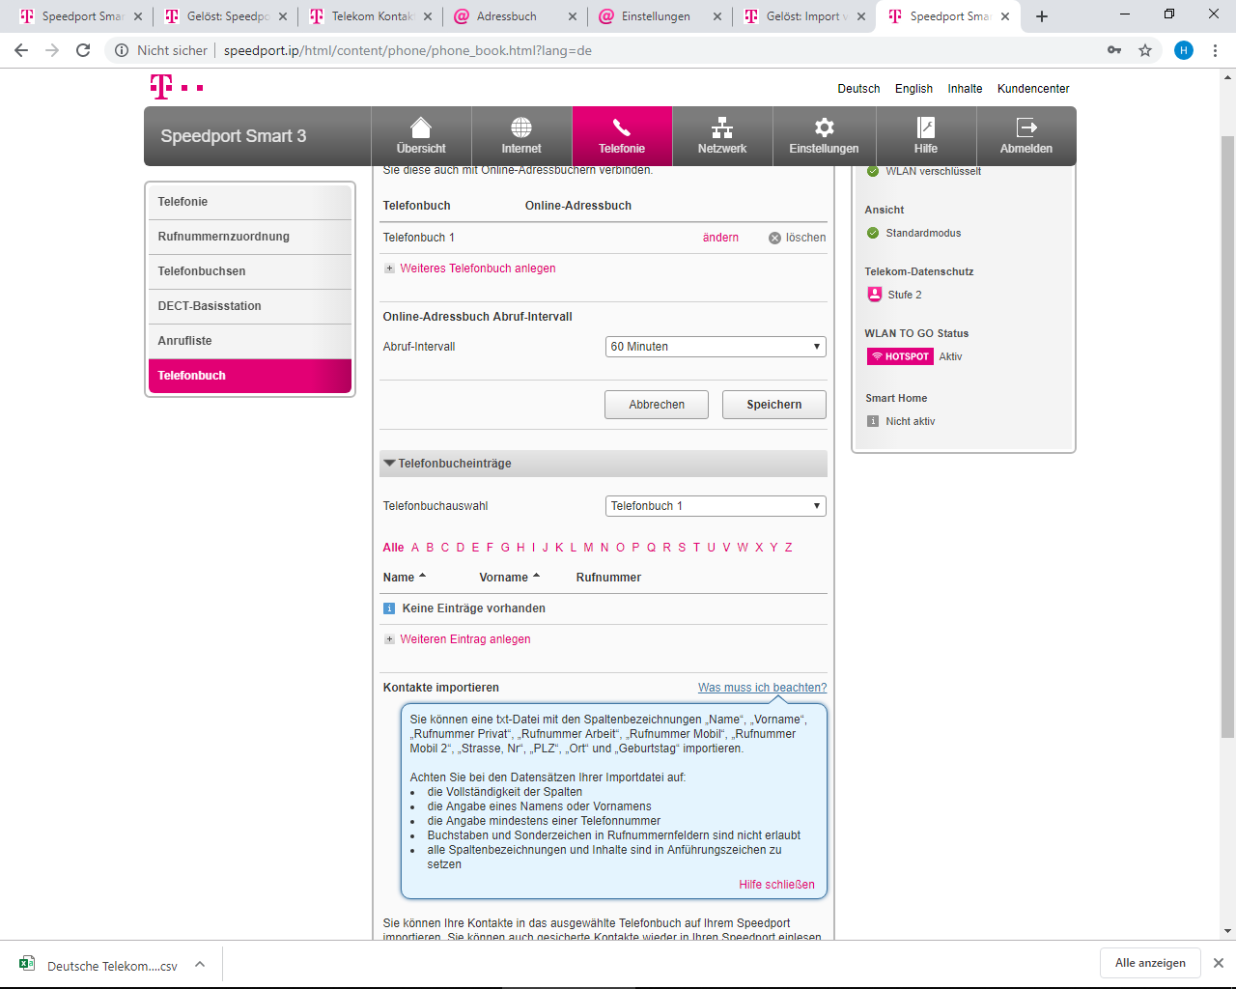Screen dimensions: 1236x989
Task: Click the Telekom-Datenschutz Stufe 2 icon
Action: (875, 295)
